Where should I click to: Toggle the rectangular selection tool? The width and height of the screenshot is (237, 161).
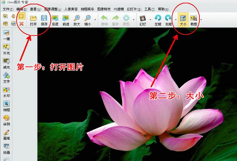[21, 16]
